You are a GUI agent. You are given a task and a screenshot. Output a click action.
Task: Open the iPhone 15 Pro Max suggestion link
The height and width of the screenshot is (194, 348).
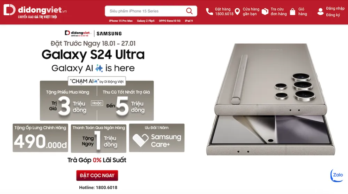coord(121,21)
